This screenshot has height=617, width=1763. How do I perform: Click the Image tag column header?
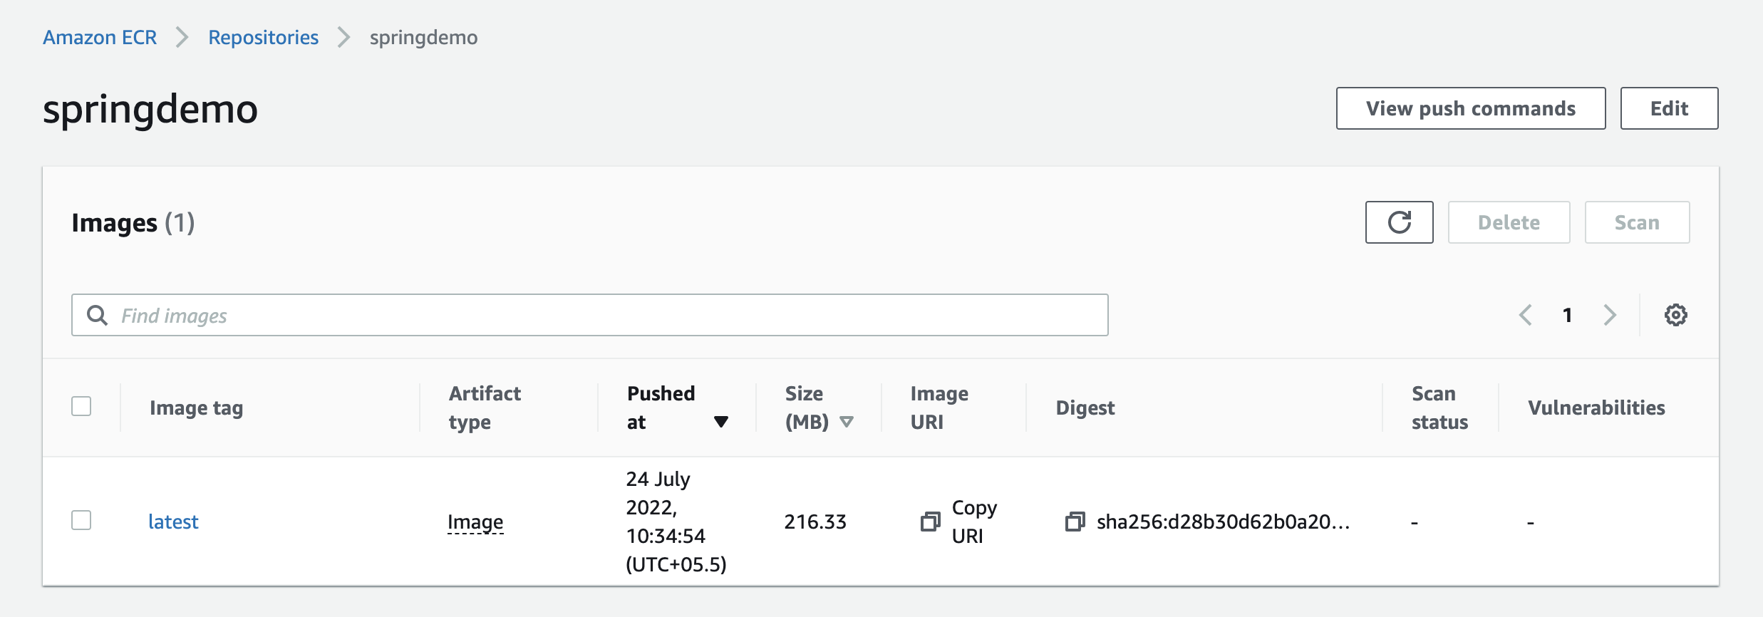pyautogui.click(x=196, y=408)
